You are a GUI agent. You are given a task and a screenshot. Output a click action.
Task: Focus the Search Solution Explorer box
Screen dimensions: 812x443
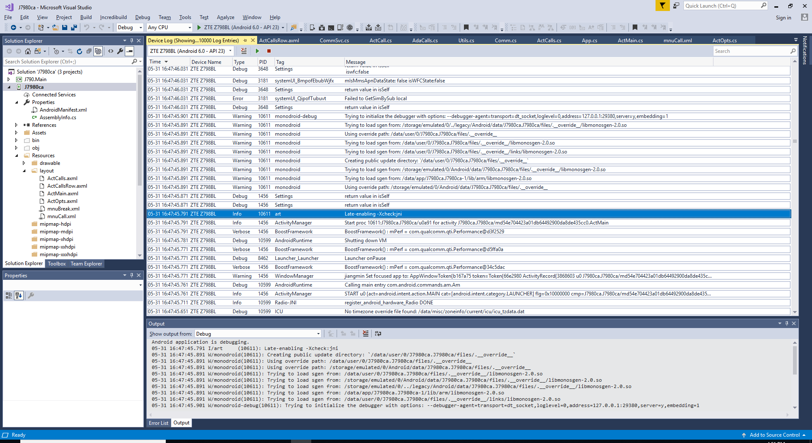point(73,62)
